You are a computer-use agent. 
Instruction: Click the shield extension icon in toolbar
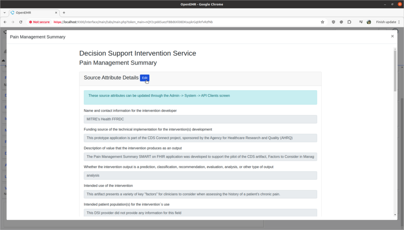(334, 22)
